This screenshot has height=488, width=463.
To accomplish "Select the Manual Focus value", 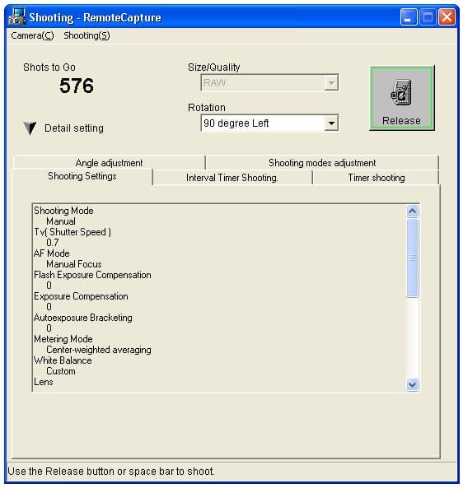I will (x=74, y=264).
